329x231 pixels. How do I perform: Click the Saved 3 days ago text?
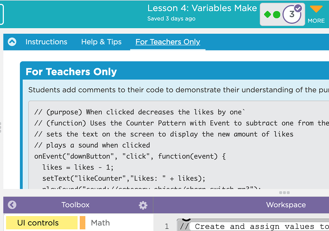171,19
